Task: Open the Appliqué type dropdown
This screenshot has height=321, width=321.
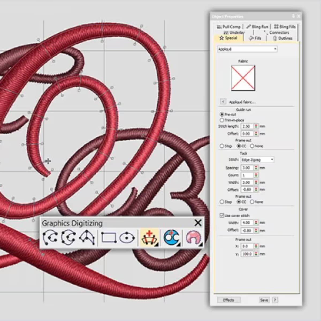Action: tap(275, 49)
